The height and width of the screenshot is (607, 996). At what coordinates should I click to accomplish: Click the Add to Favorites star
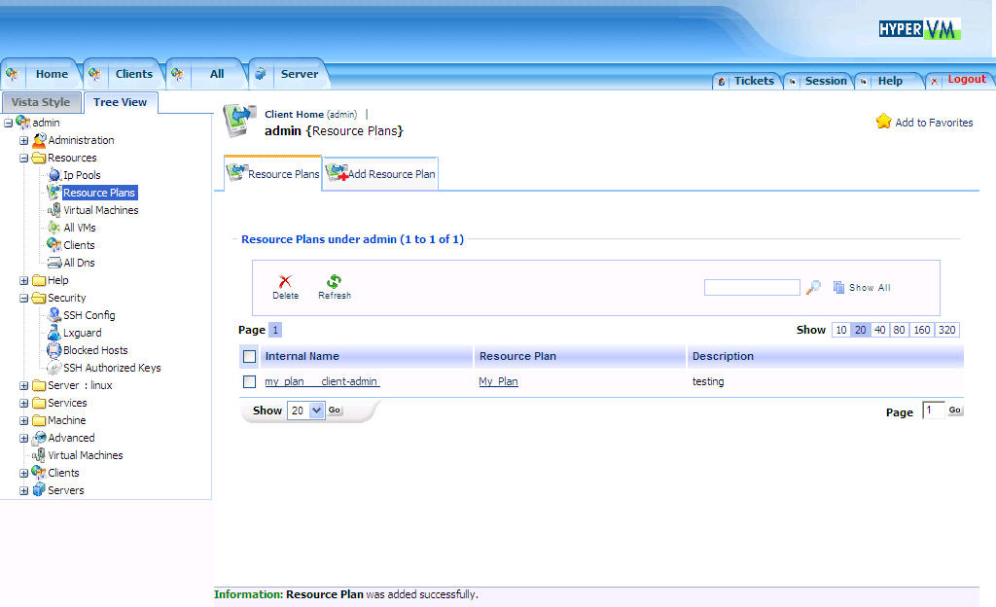[x=883, y=122]
